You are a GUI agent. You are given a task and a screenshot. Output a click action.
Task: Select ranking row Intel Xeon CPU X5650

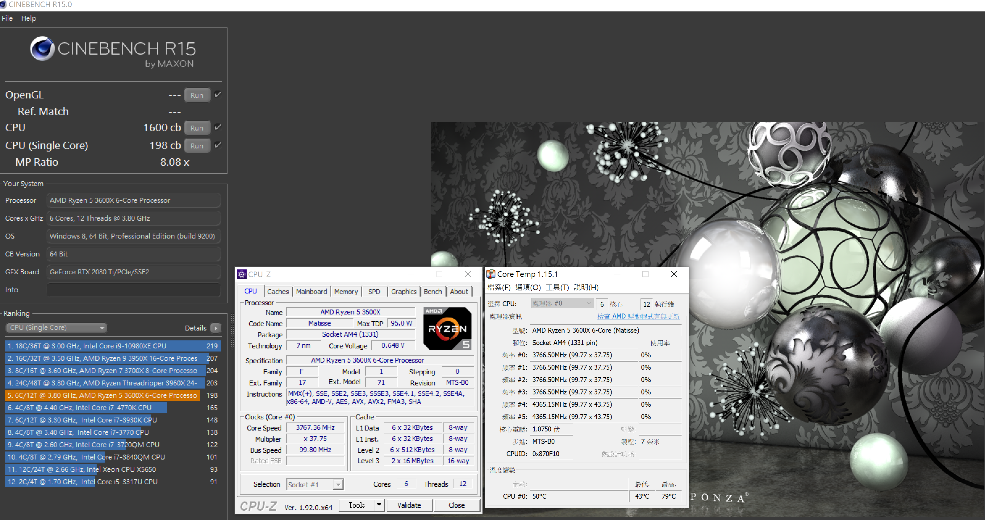tap(112, 469)
